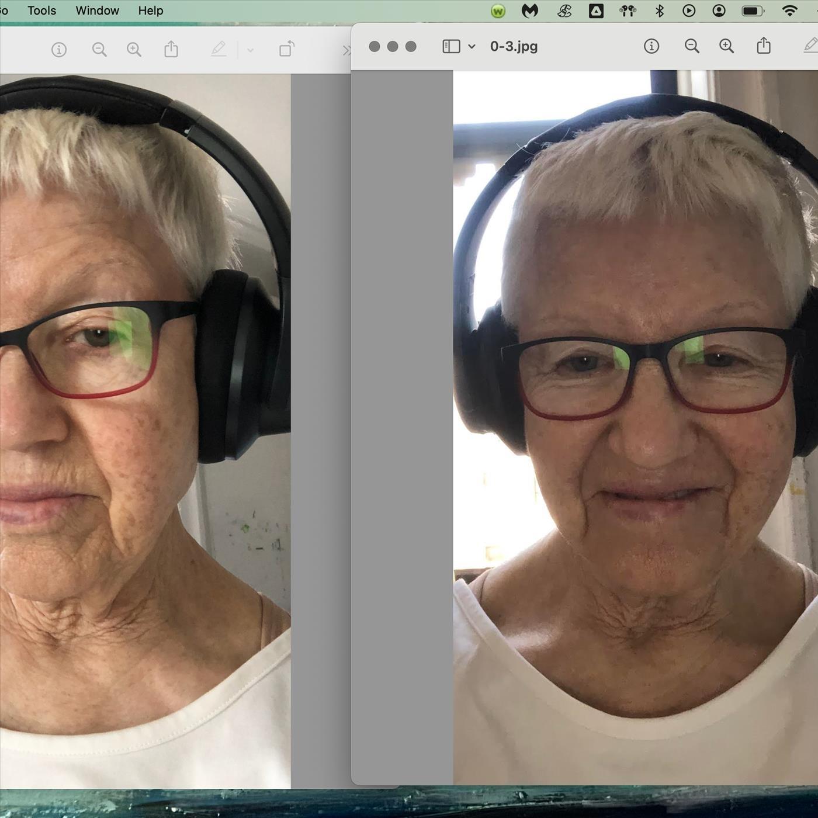Zoom in on the 0-3.jpg image

click(726, 46)
